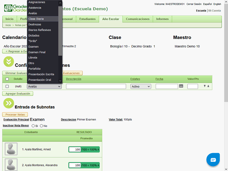Click the move down arrow icon
This screenshot has width=228, height=171.
pyautogui.click(x=204, y=86)
